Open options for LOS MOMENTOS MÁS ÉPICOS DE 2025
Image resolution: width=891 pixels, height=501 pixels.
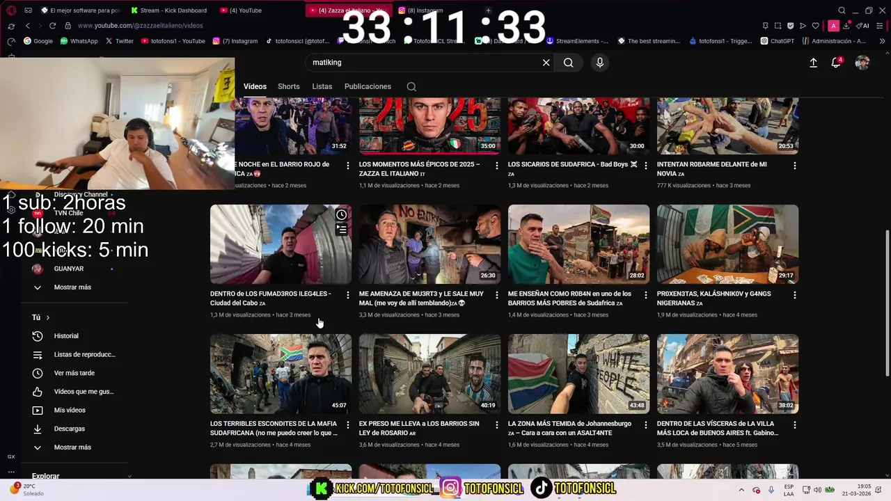click(x=497, y=166)
